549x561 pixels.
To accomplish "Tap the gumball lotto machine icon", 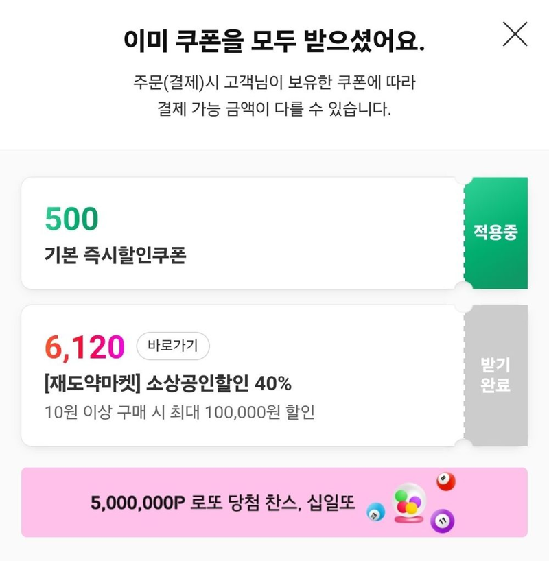I will 409,503.
